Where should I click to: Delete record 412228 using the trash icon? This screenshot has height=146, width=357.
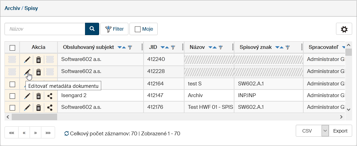39,72
